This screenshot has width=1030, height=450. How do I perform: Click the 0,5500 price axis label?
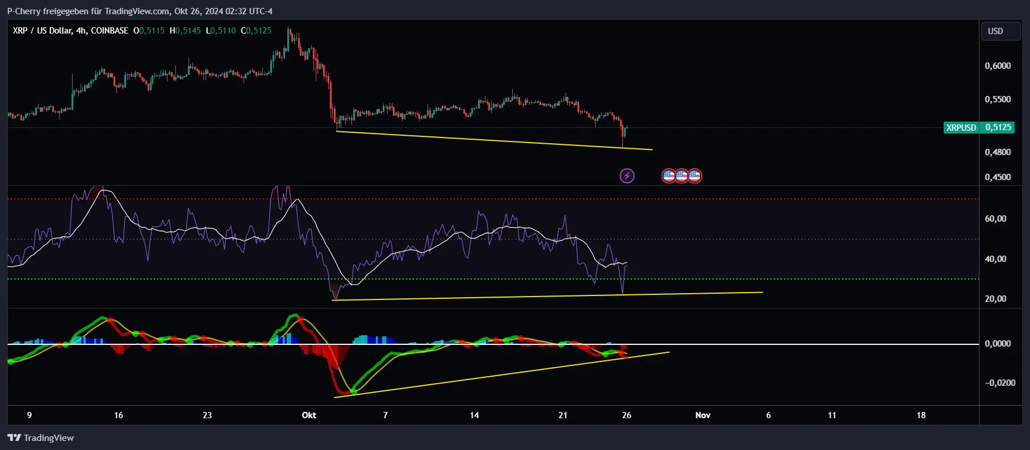(x=998, y=99)
